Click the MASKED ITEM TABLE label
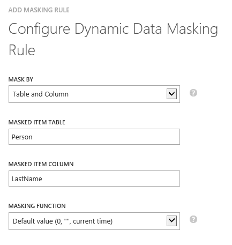232x245 pixels. coord(37,122)
